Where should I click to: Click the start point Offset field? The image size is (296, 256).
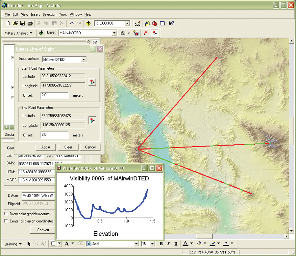(x=55, y=95)
